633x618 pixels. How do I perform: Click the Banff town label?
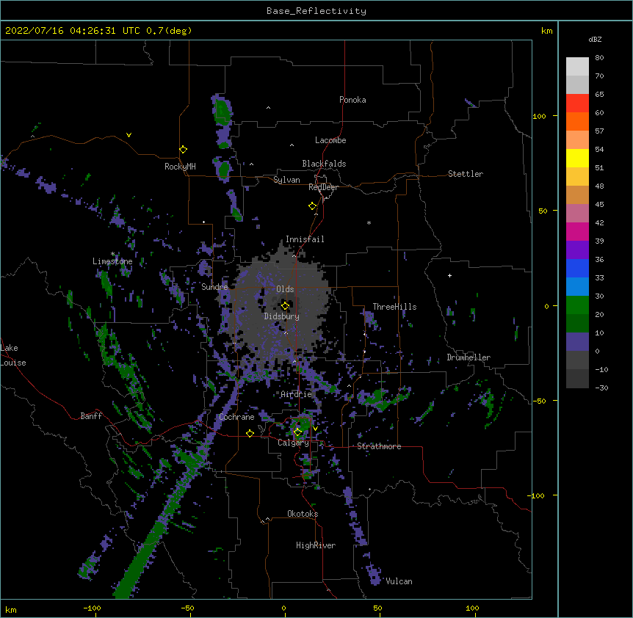[91, 416]
